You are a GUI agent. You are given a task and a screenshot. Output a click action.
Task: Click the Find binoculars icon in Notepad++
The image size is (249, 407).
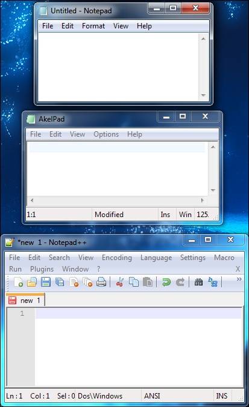tap(198, 282)
